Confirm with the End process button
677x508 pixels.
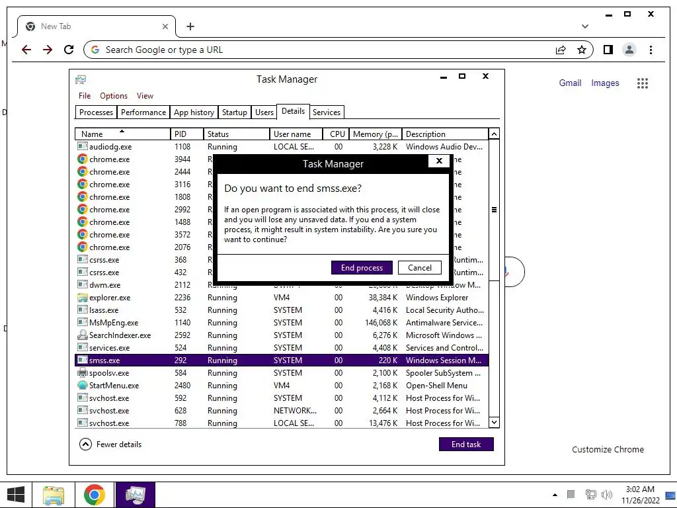point(362,268)
